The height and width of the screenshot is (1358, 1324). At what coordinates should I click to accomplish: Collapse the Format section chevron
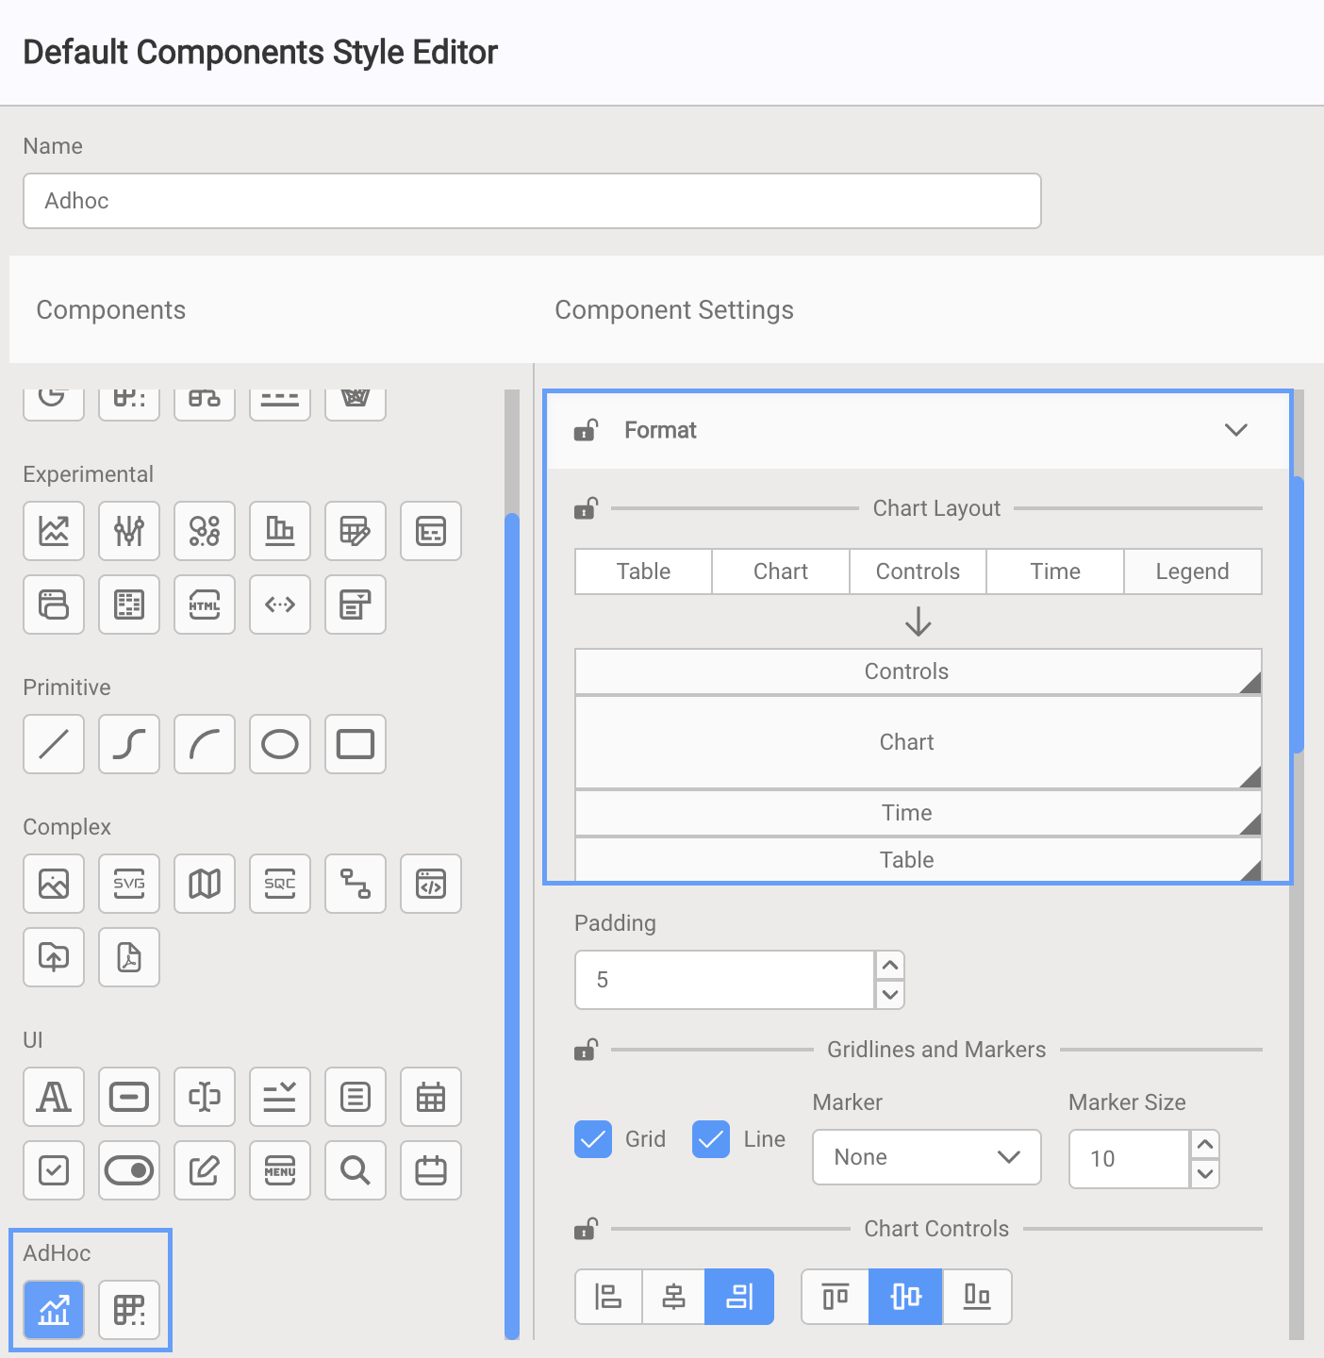(x=1236, y=430)
